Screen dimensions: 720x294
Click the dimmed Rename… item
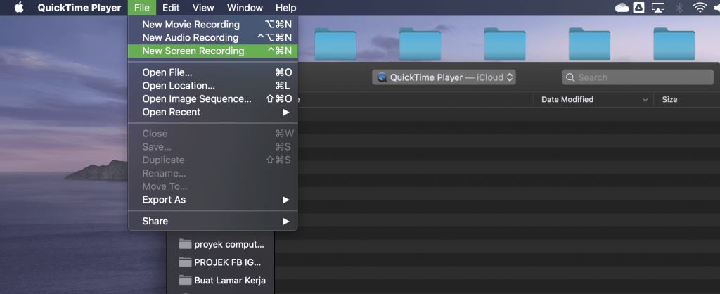pyautogui.click(x=212, y=174)
